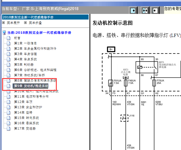Click the page icon beside 第11章
The image size is (181, 150).
[x=9, y=96]
